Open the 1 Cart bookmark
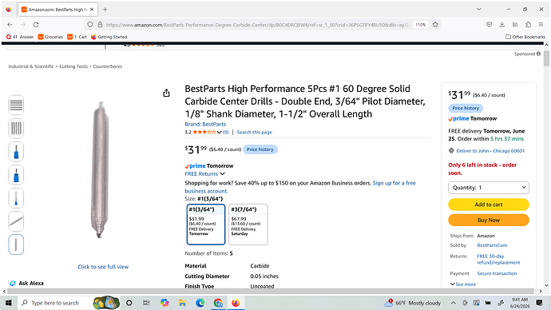 [77, 37]
